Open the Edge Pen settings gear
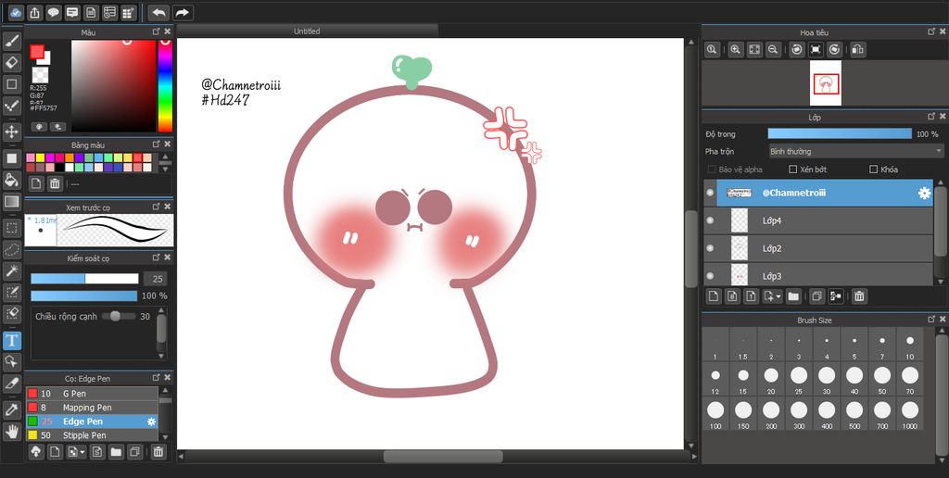 click(x=151, y=421)
